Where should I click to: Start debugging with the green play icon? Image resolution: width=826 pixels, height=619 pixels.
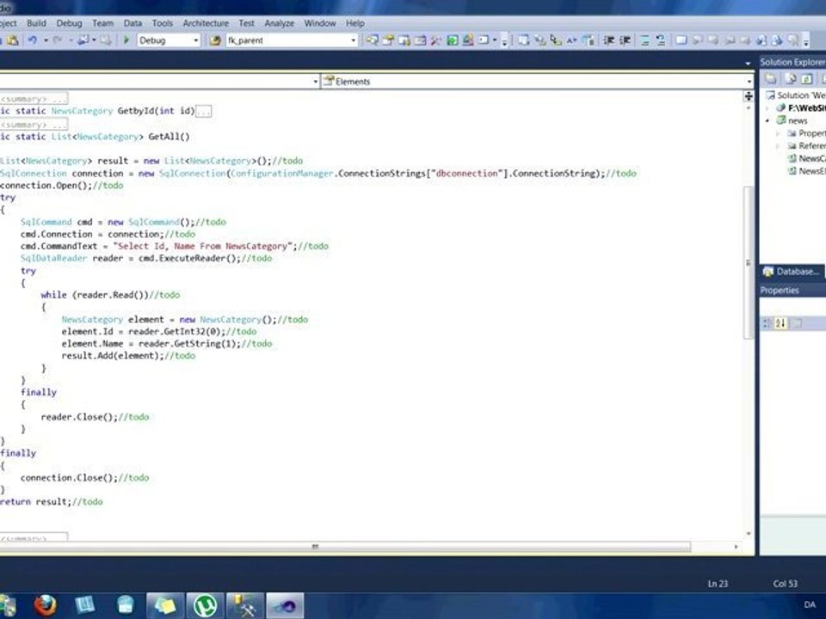126,40
